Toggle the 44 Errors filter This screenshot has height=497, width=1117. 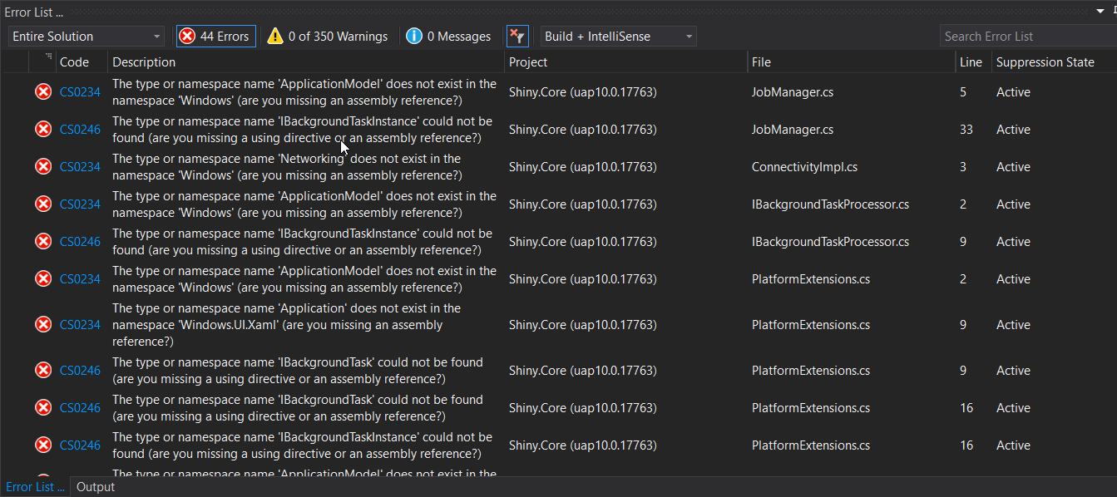[215, 36]
